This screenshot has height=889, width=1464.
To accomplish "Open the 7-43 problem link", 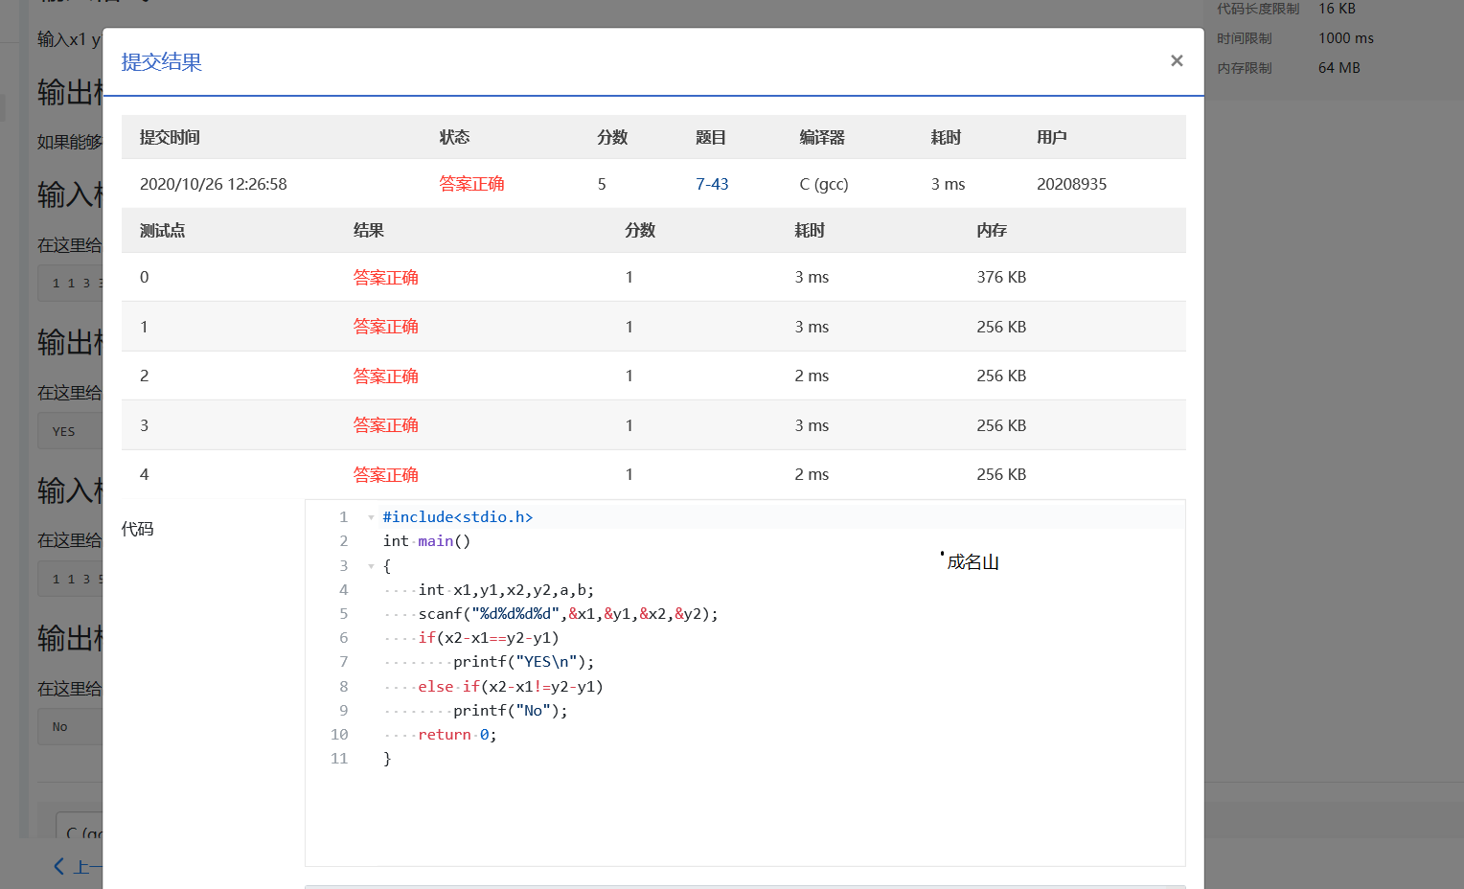I will pos(712,184).
